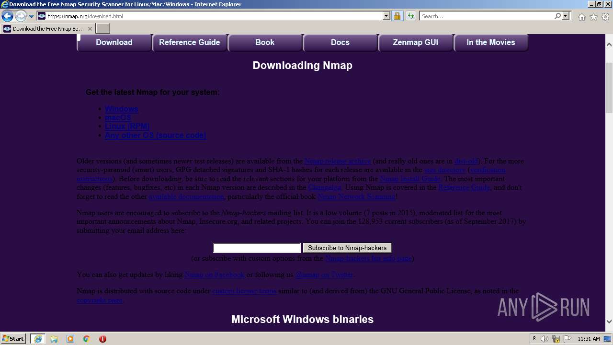Open the Windows Start button
613x345 pixels.
[13, 339]
